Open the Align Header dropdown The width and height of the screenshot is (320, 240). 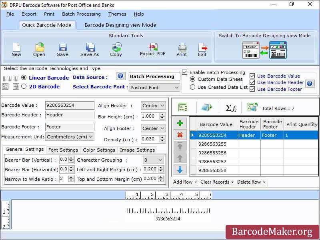[x=153, y=106]
